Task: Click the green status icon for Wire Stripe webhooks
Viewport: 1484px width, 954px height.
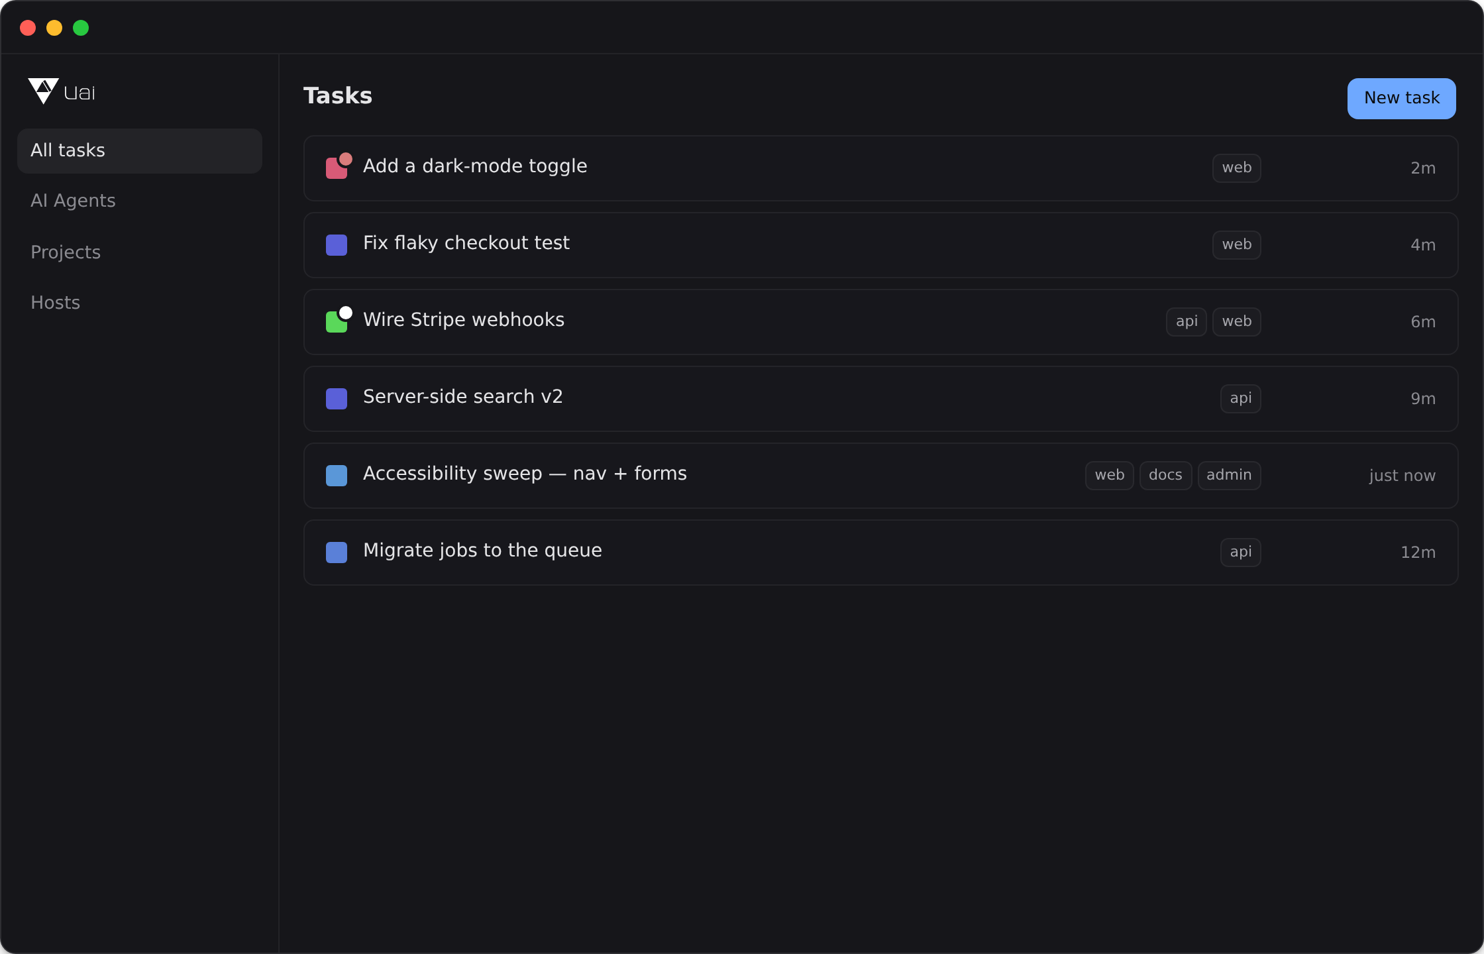Action: point(337,322)
